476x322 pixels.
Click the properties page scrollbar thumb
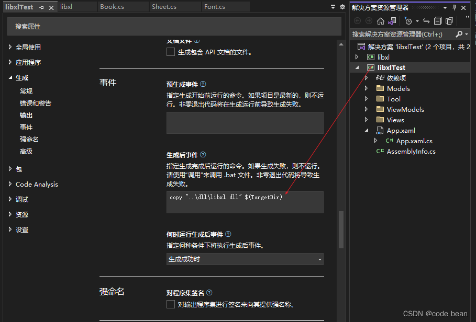[x=341, y=229]
